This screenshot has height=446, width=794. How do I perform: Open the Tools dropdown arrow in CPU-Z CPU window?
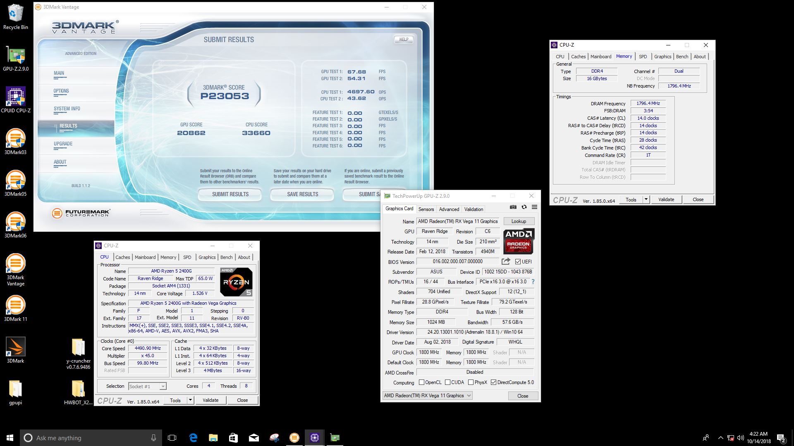click(190, 400)
